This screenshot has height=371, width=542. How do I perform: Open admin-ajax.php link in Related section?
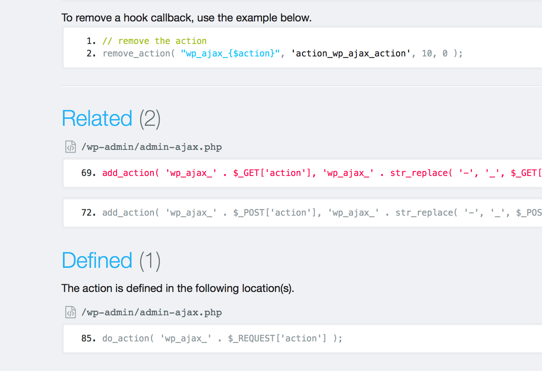(152, 147)
